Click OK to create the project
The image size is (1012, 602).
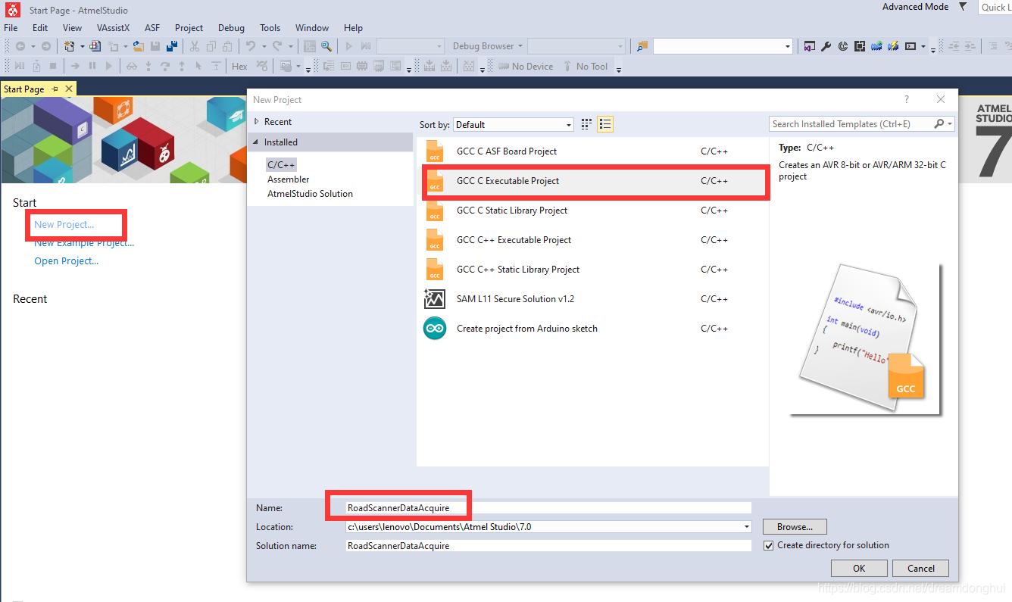coord(859,569)
